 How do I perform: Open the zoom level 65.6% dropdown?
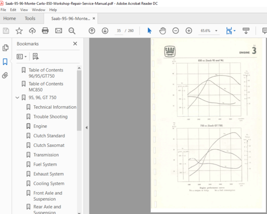pos(216,31)
